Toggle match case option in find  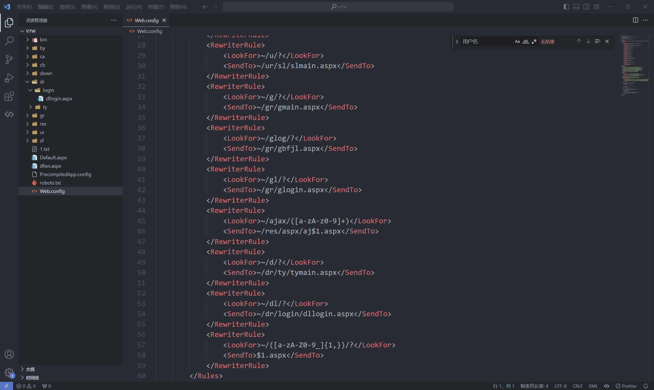517,41
